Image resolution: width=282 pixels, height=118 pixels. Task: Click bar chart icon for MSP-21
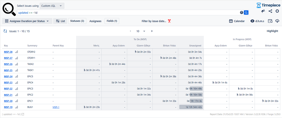point(17,95)
